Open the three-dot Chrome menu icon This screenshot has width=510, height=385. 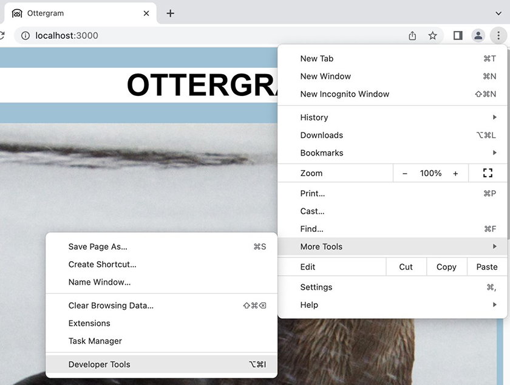[499, 35]
